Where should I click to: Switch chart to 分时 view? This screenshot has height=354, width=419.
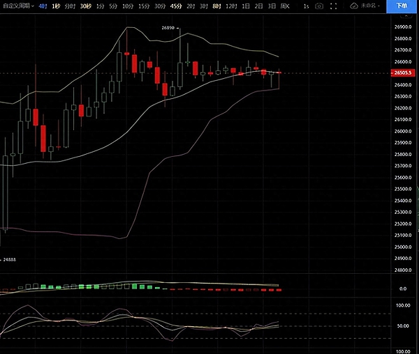tap(70, 6)
